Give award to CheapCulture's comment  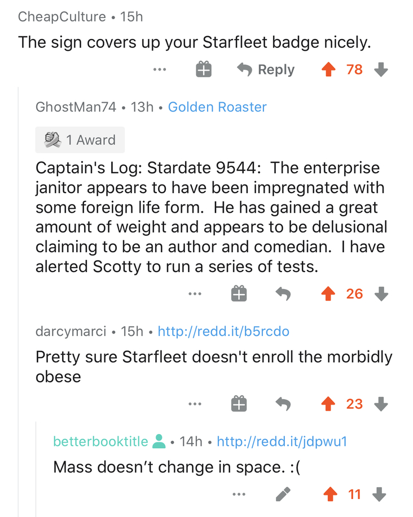(x=204, y=69)
